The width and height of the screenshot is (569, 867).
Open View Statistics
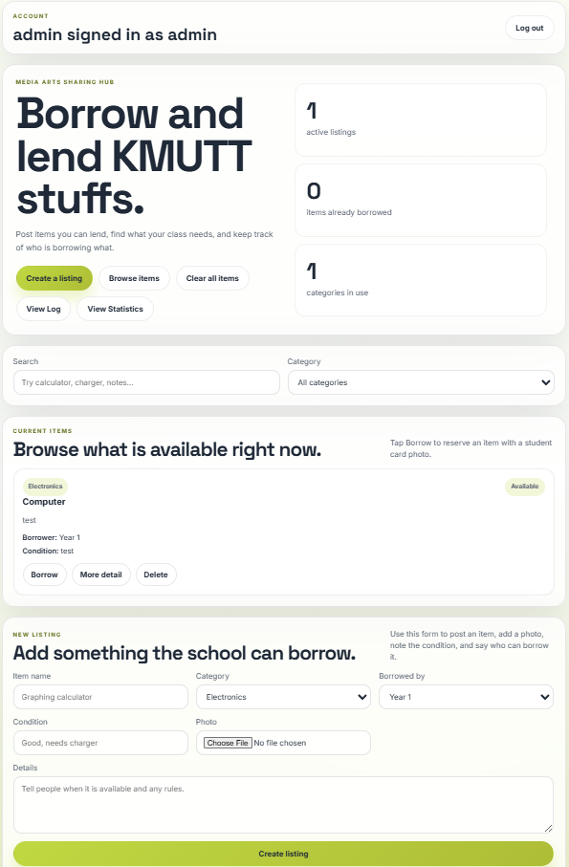coord(115,309)
